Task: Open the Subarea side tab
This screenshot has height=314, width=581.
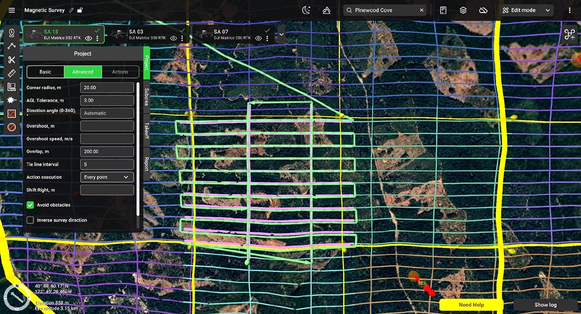Action: (x=146, y=96)
